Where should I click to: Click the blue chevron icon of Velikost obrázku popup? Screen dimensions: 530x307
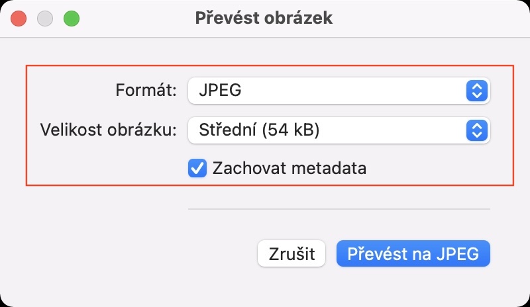pyautogui.click(x=476, y=130)
